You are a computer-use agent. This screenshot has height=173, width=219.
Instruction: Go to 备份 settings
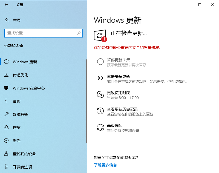pos(43,101)
